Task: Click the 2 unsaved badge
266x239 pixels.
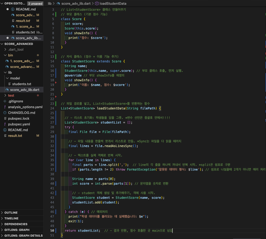Action: coord(35,4)
